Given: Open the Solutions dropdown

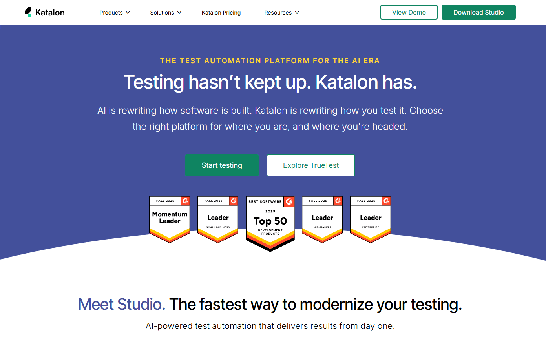Looking at the screenshot, I should click(165, 12).
